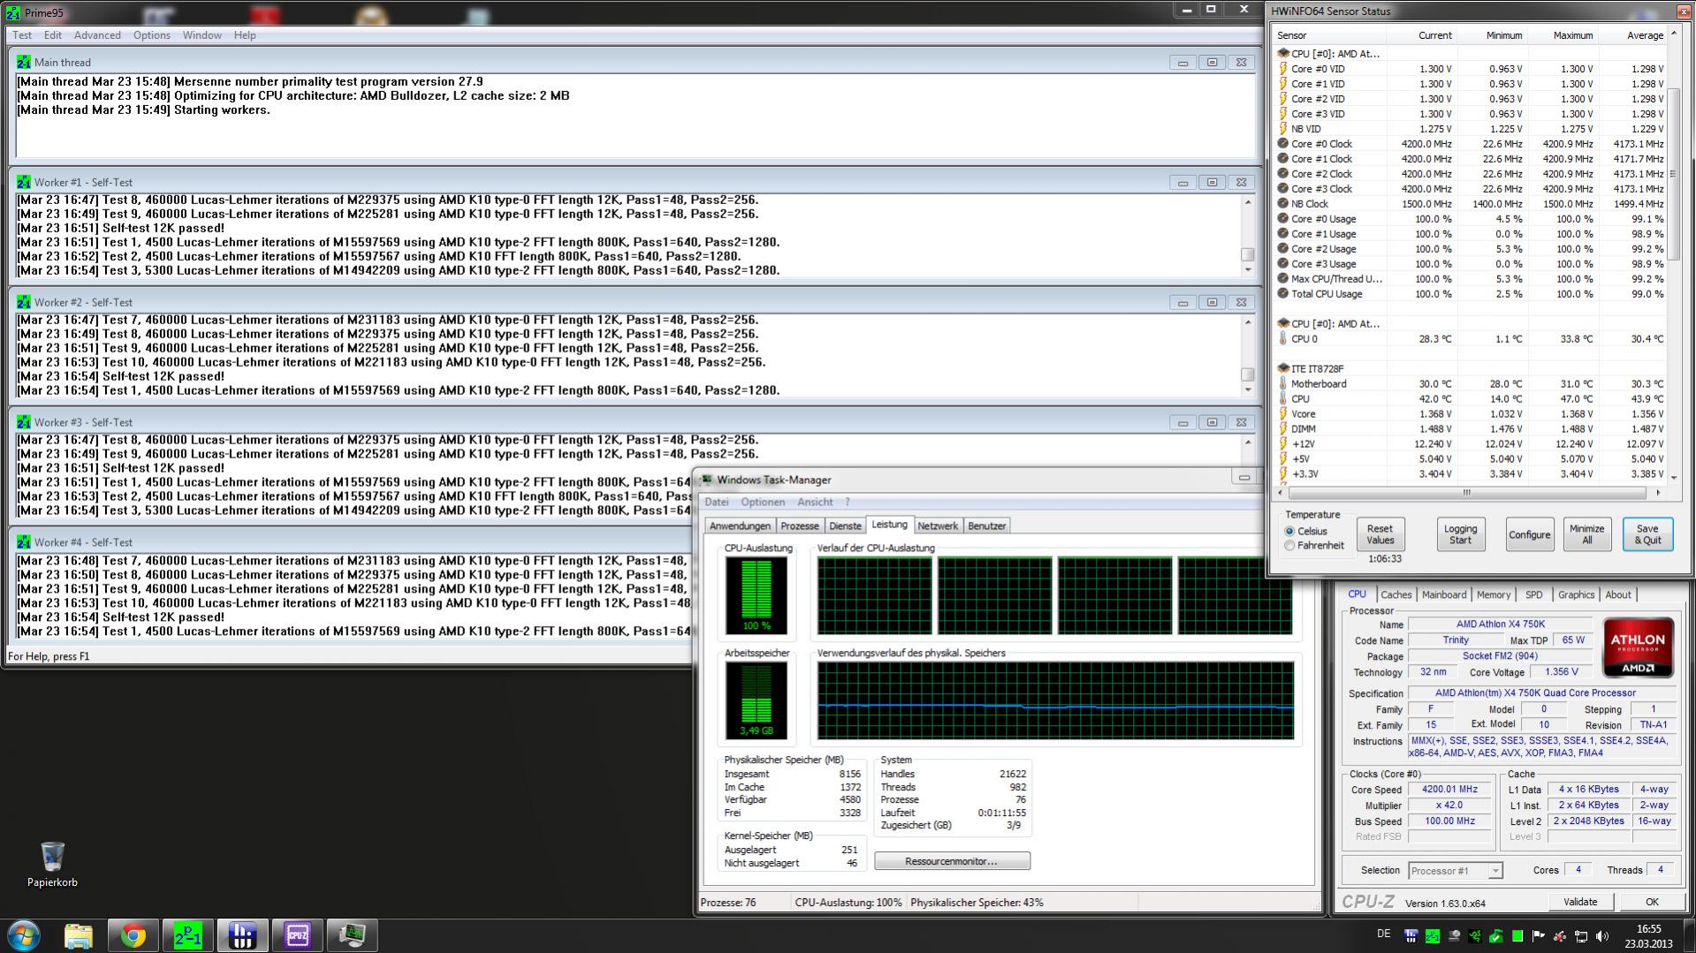The image size is (1696, 953).
Task: Switch to Prime95 taskbar button
Action: click(x=188, y=935)
